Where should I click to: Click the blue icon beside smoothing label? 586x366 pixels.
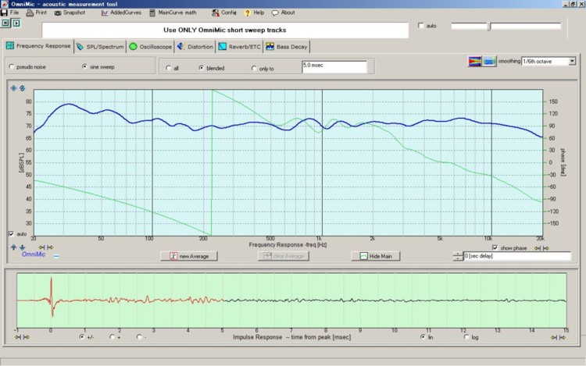pyautogui.click(x=489, y=61)
